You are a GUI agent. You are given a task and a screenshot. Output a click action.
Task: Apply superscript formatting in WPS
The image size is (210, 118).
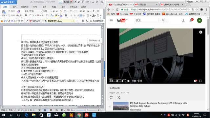pos(43,15)
